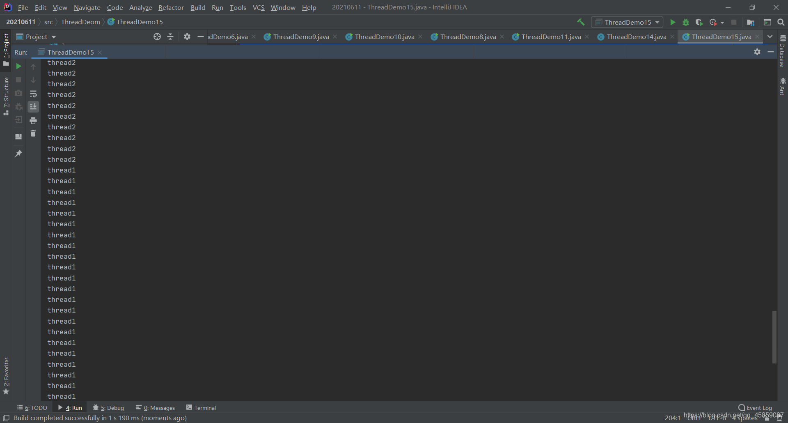This screenshot has width=788, height=423.
Task: Rerun ThreadDemo15 from the Run panel
Action: (18, 66)
